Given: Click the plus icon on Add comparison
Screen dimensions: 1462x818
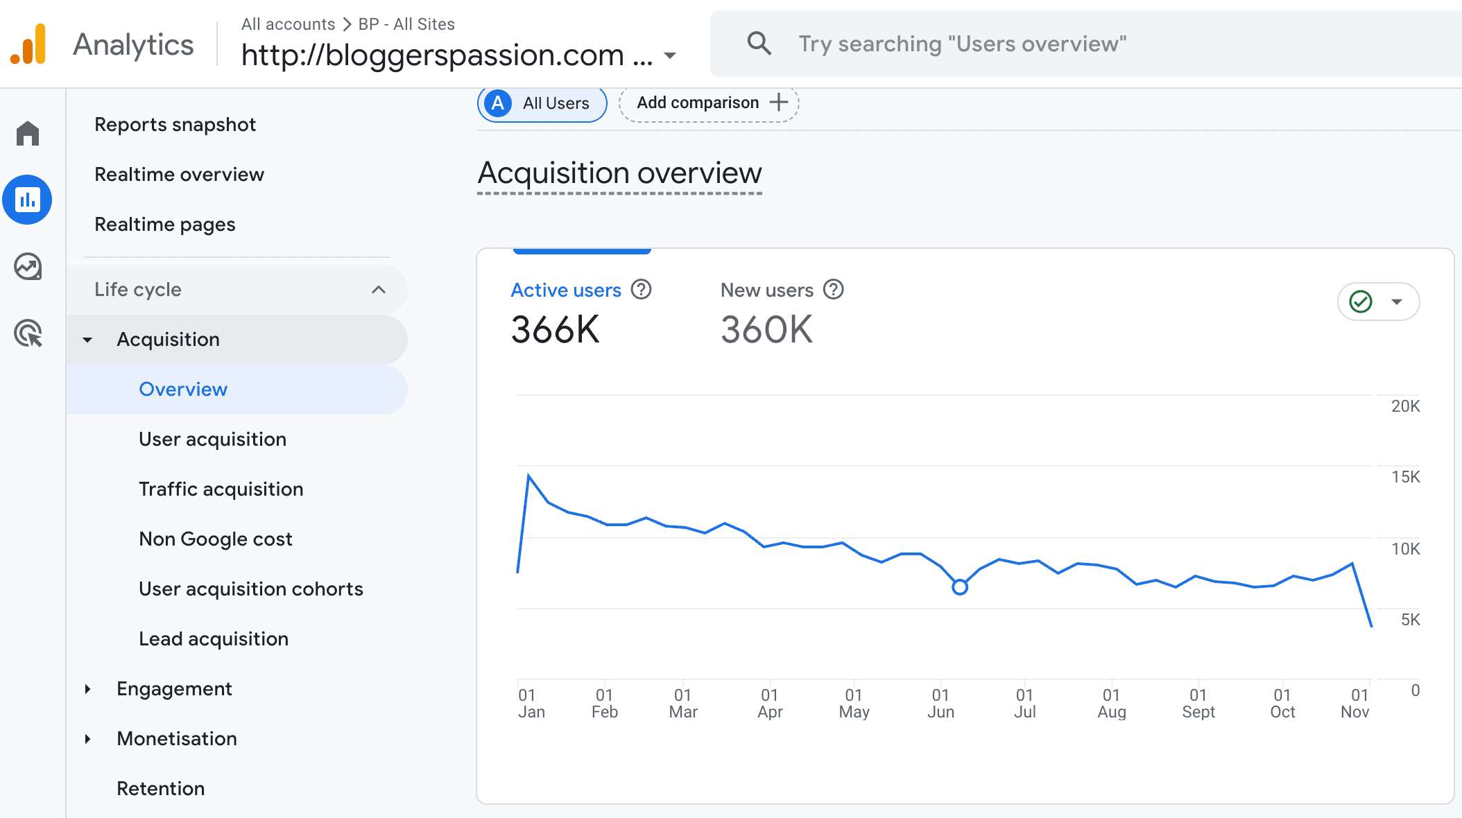Looking at the screenshot, I should 780,102.
